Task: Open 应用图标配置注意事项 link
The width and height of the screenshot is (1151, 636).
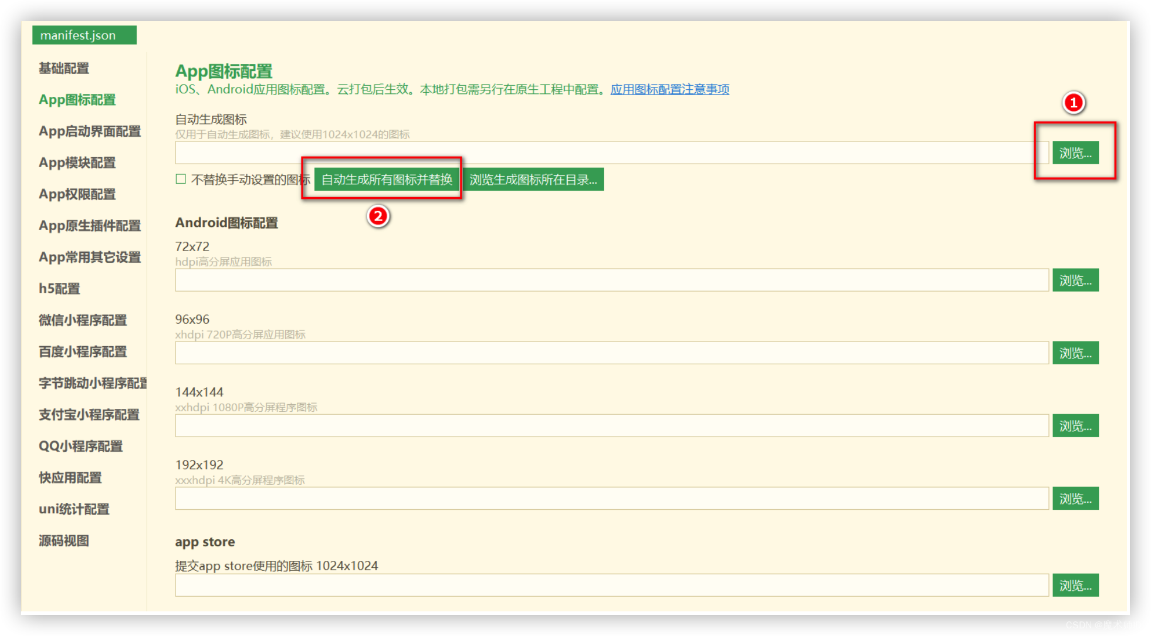Action: [669, 89]
